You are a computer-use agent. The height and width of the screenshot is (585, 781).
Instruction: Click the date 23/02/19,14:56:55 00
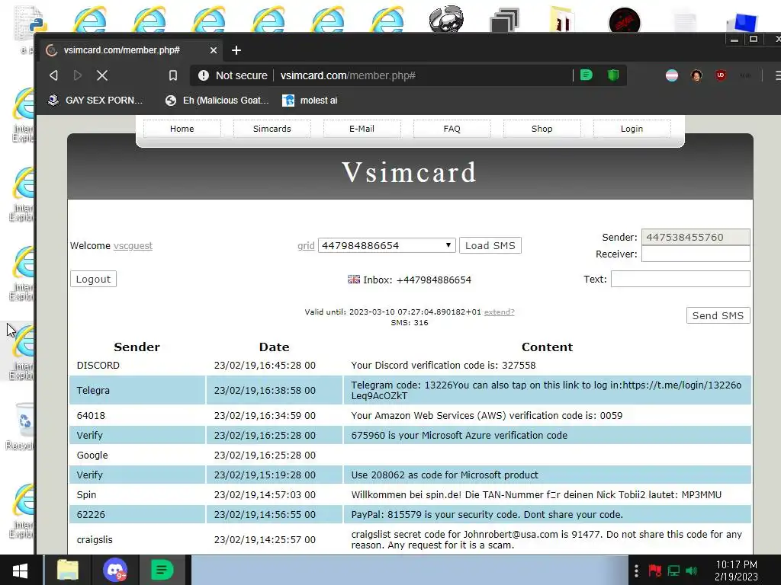click(265, 514)
